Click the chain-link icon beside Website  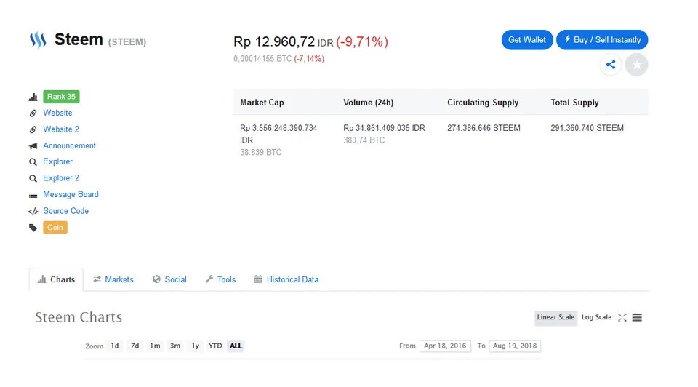point(33,113)
